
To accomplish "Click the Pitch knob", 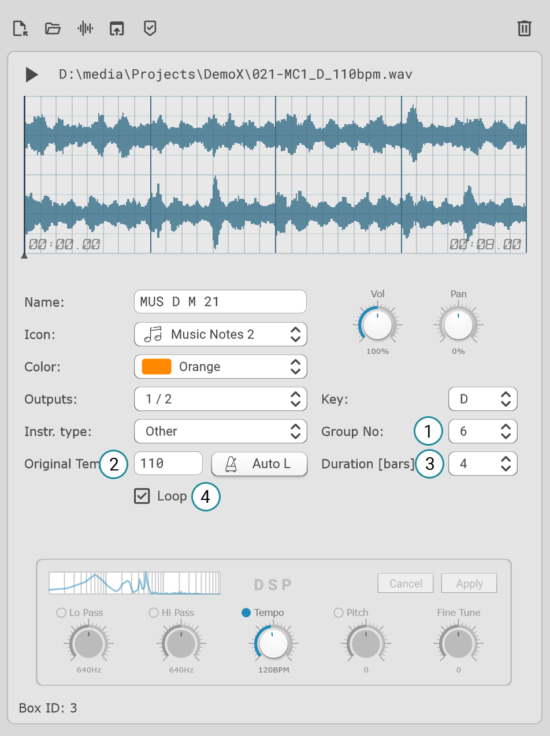I will (366, 644).
